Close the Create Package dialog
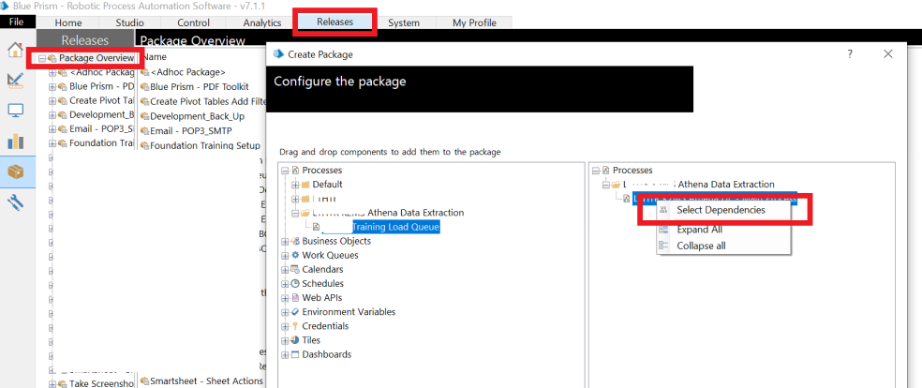This screenshot has width=922, height=388. [x=888, y=54]
